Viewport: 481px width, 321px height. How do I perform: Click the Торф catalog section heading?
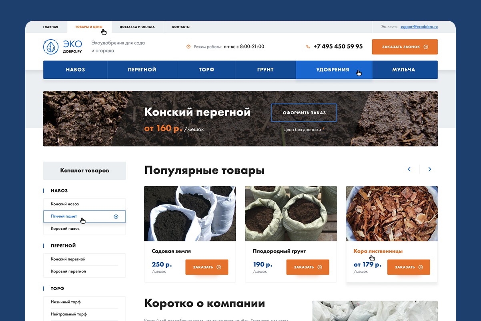(58, 289)
